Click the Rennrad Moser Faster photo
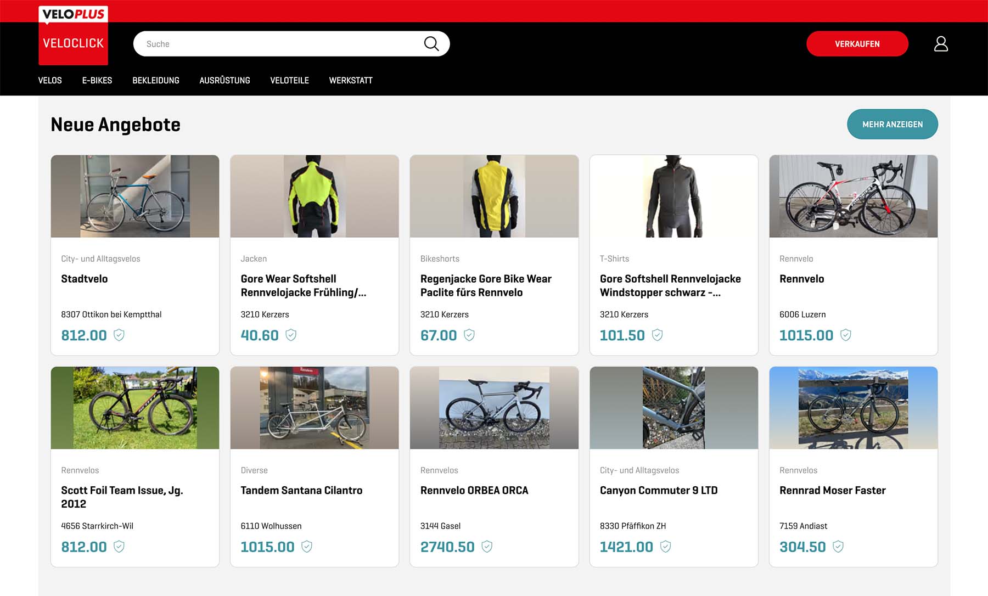Screen dimensions: 988x596 pos(853,408)
